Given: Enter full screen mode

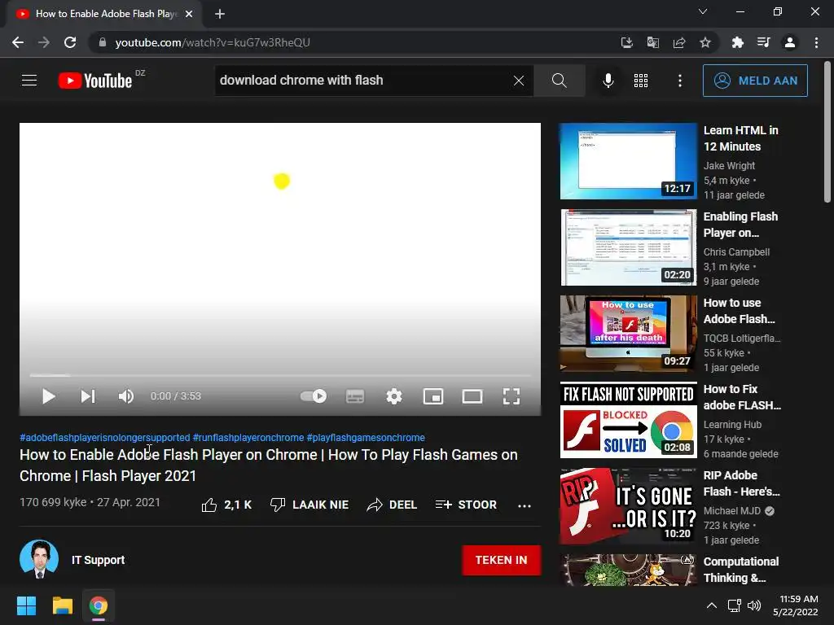Looking at the screenshot, I should click(511, 396).
